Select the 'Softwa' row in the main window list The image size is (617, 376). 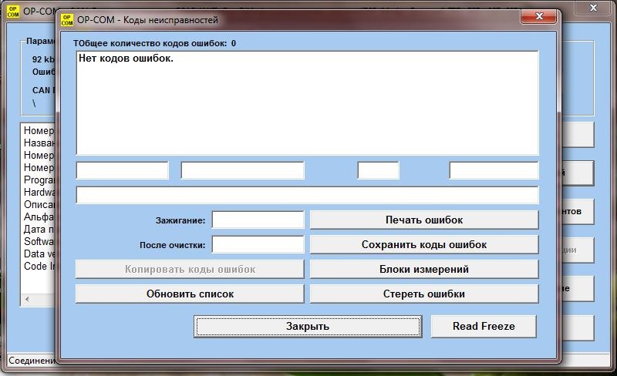(39, 241)
